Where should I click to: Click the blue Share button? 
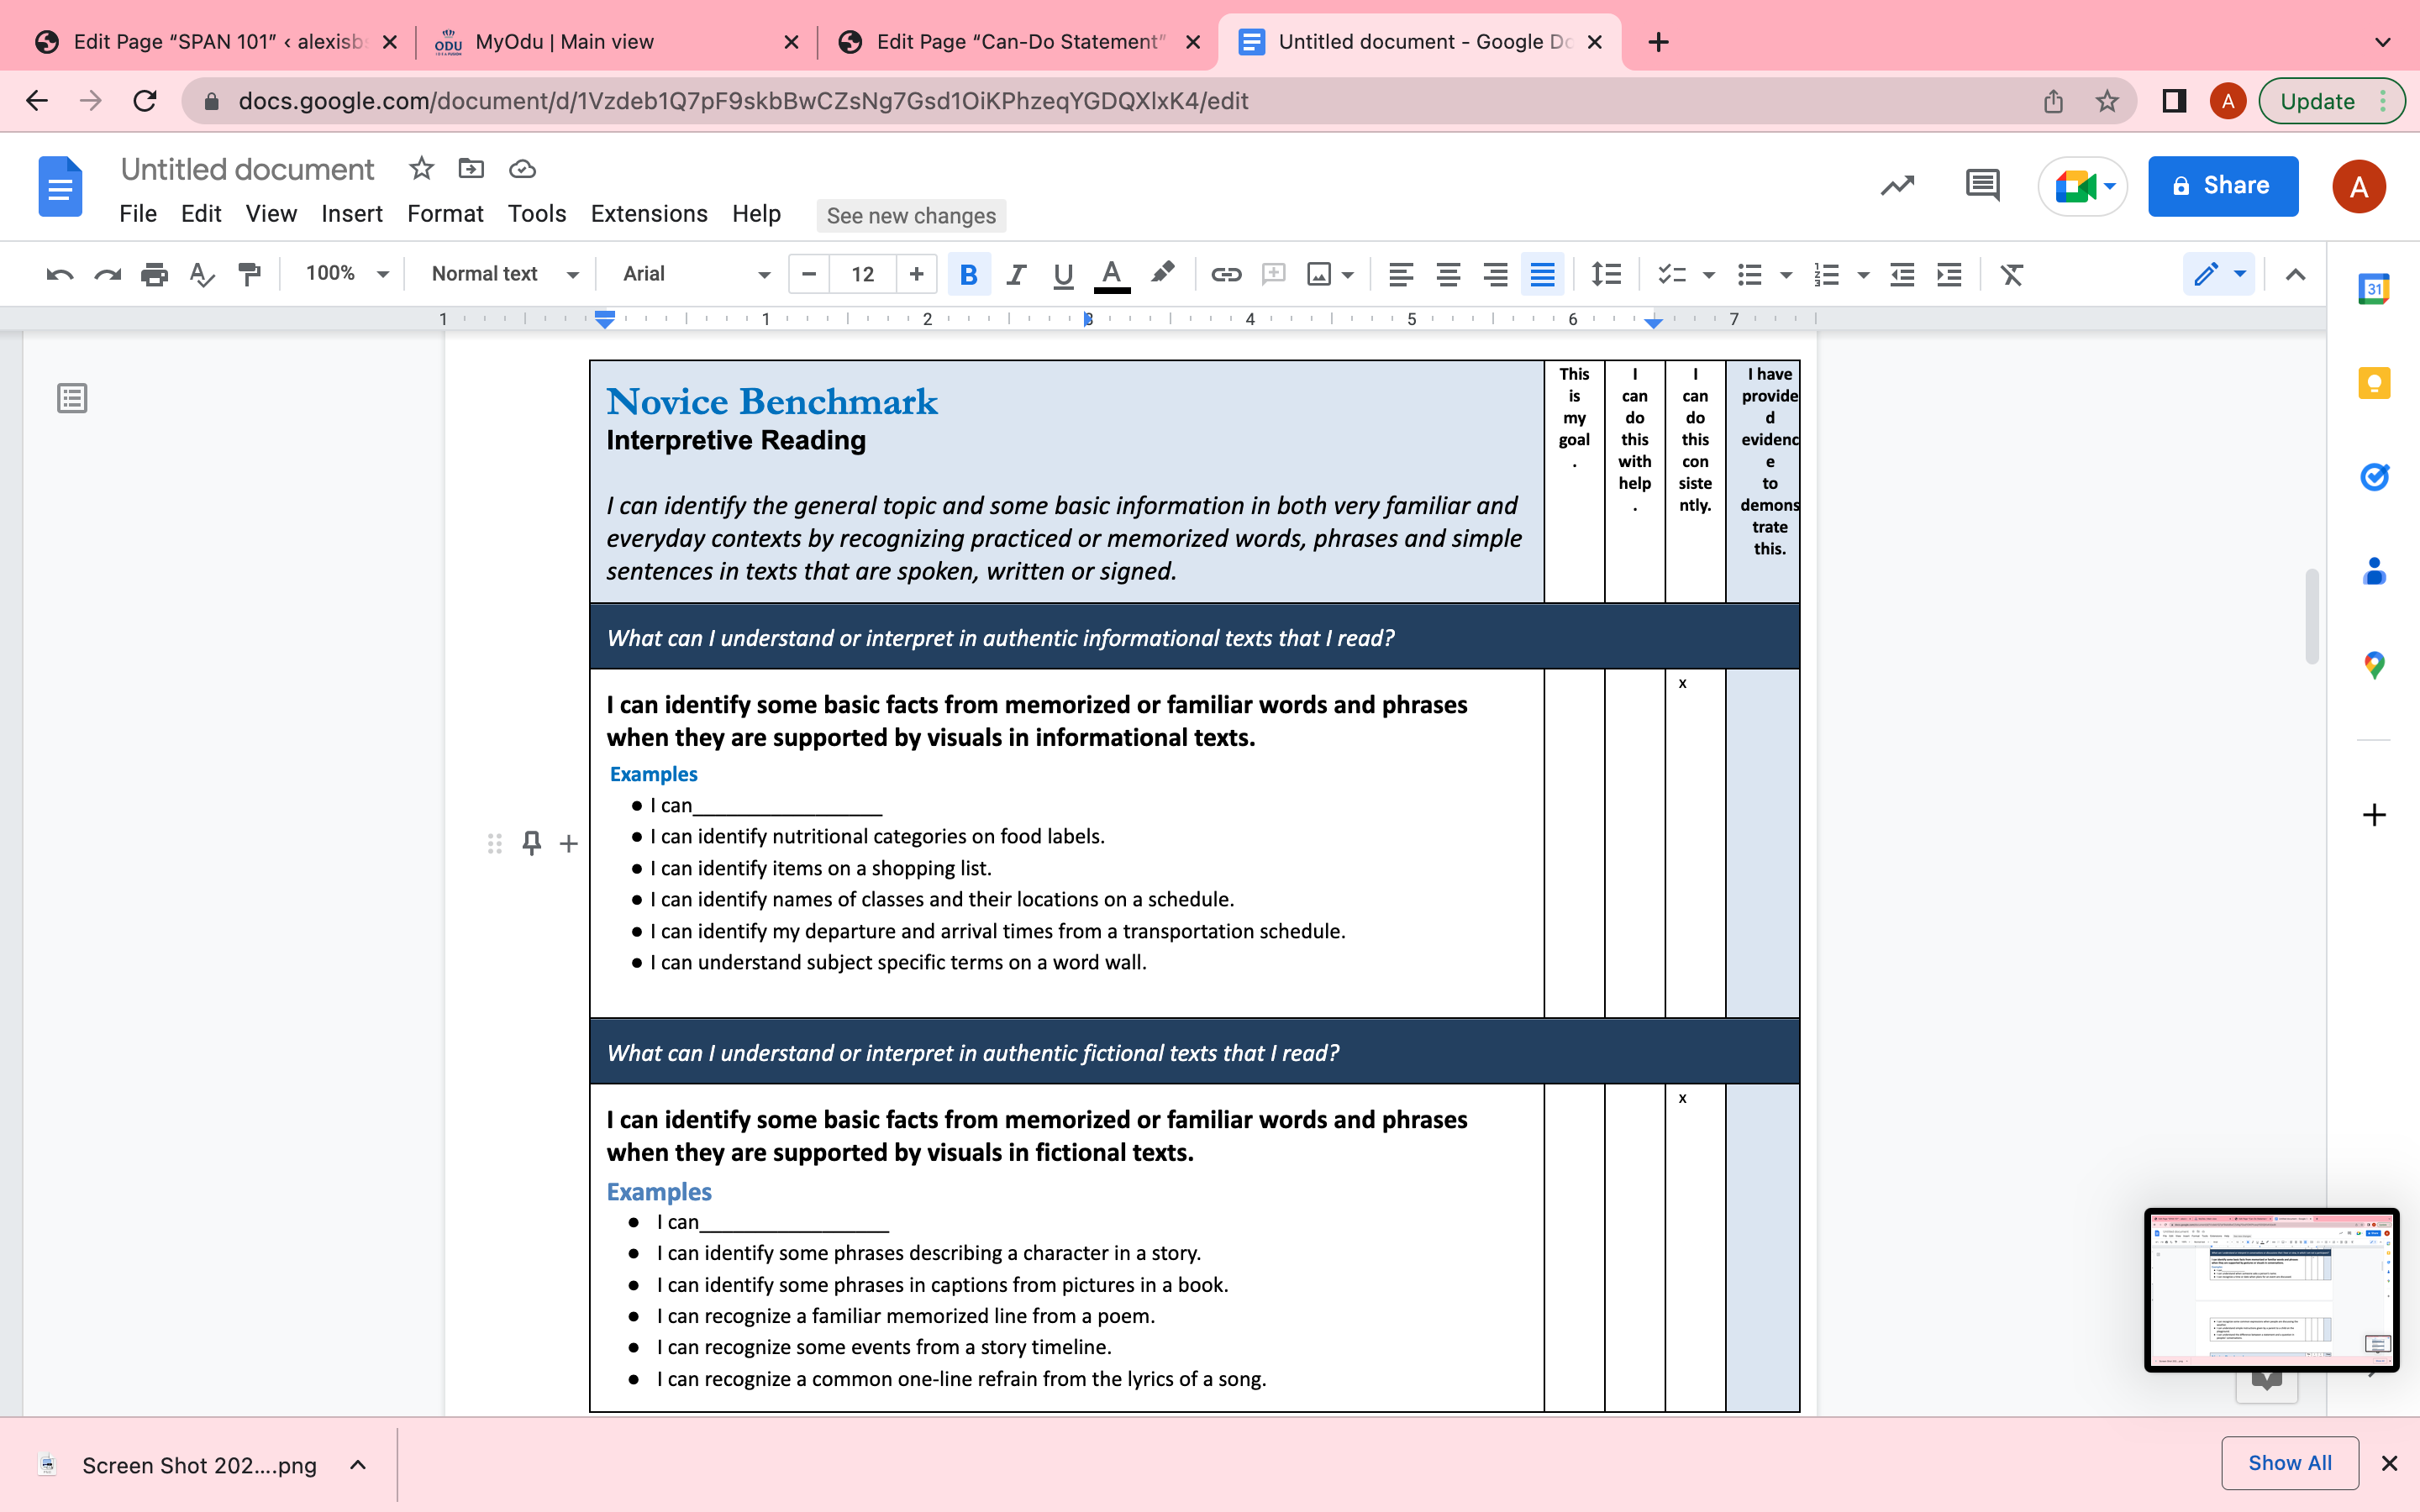[2222, 186]
